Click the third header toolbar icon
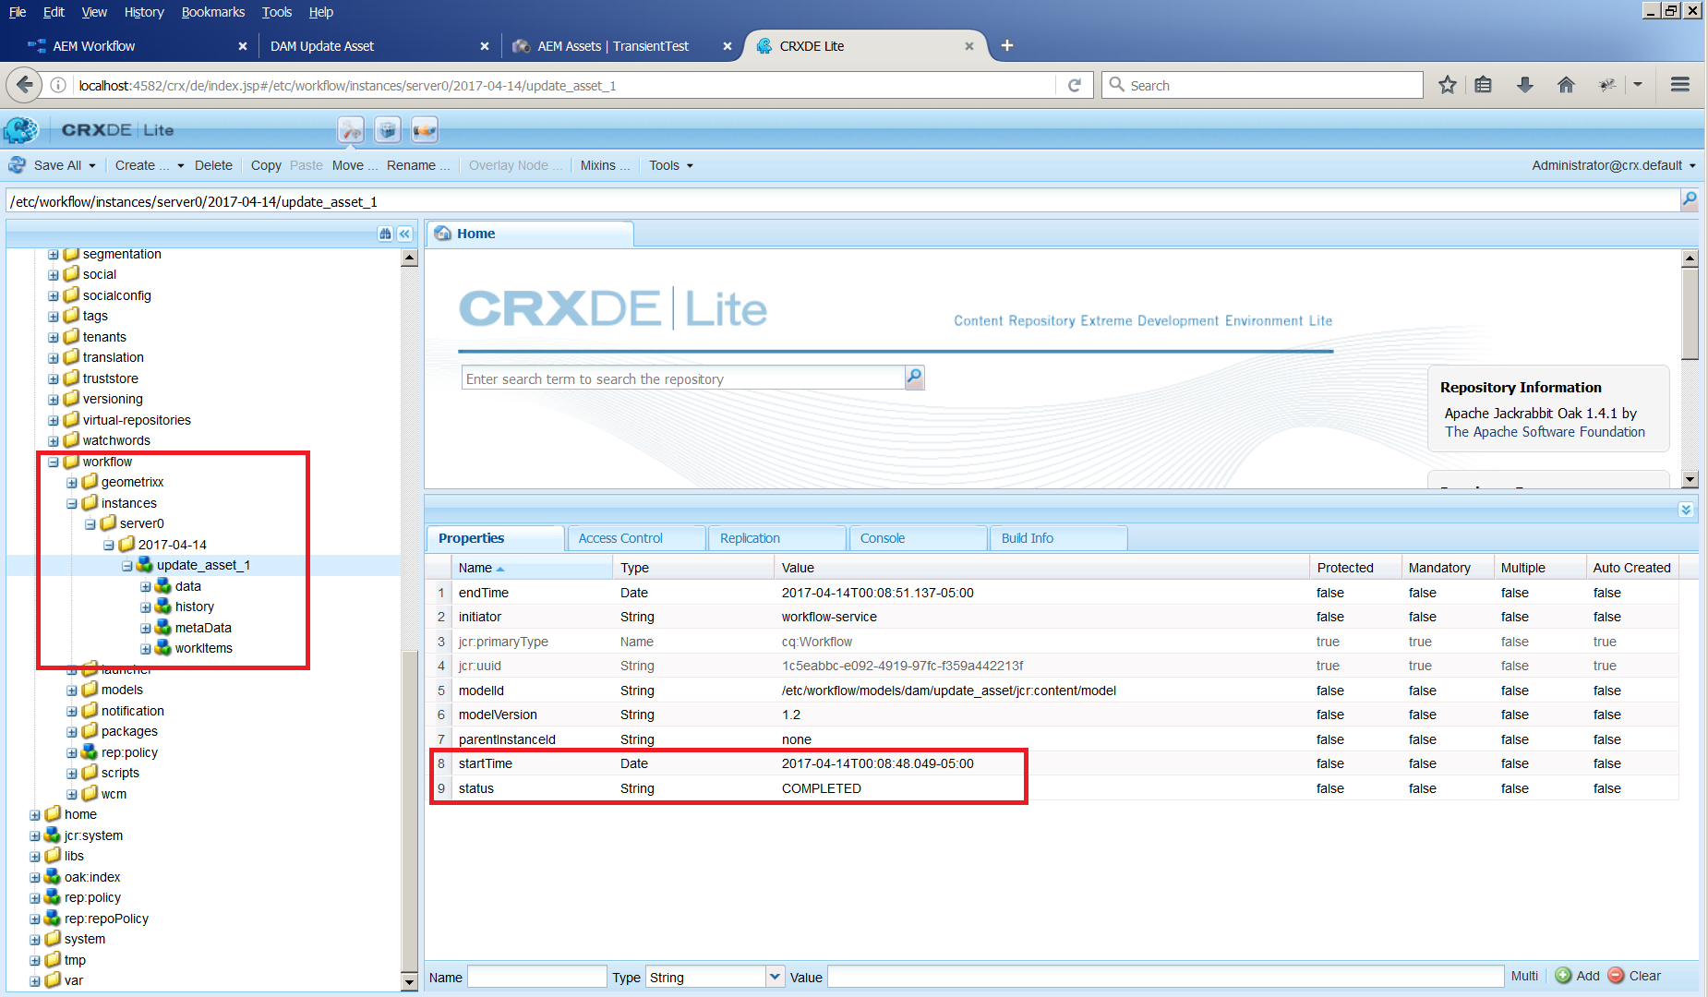Screen dimensions: 1708x997 pyautogui.click(x=425, y=130)
